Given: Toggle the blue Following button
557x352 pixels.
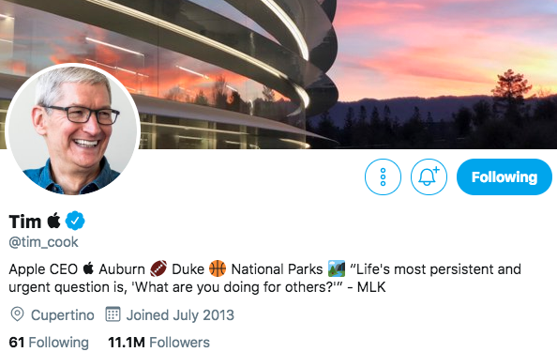Looking at the screenshot, I should point(504,176).
